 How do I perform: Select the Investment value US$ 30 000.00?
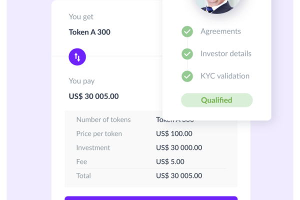point(179,147)
